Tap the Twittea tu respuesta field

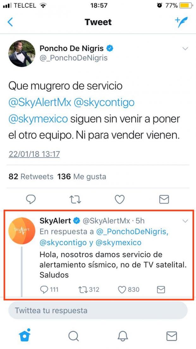(x=98, y=310)
